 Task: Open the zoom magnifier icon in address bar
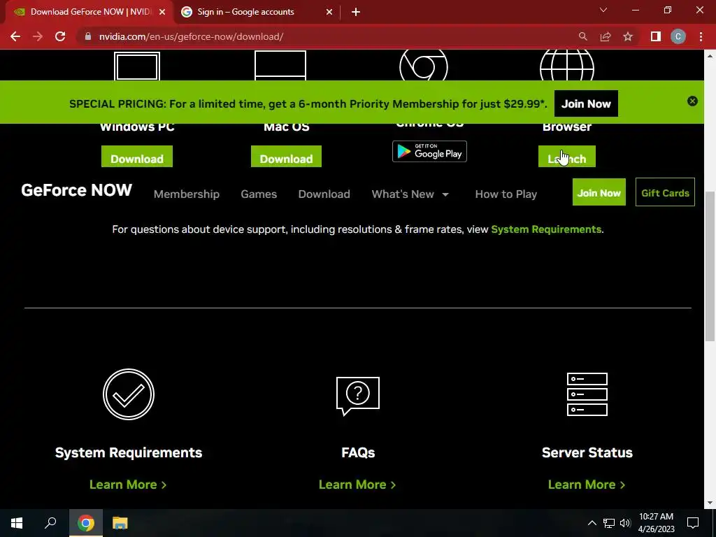point(582,36)
